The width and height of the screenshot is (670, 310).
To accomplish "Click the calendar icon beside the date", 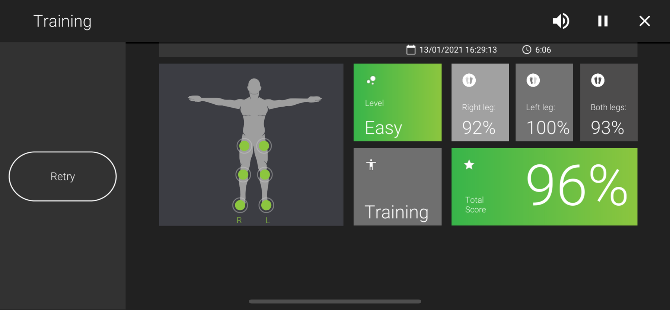I will pyautogui.click(x=411, y=50).
